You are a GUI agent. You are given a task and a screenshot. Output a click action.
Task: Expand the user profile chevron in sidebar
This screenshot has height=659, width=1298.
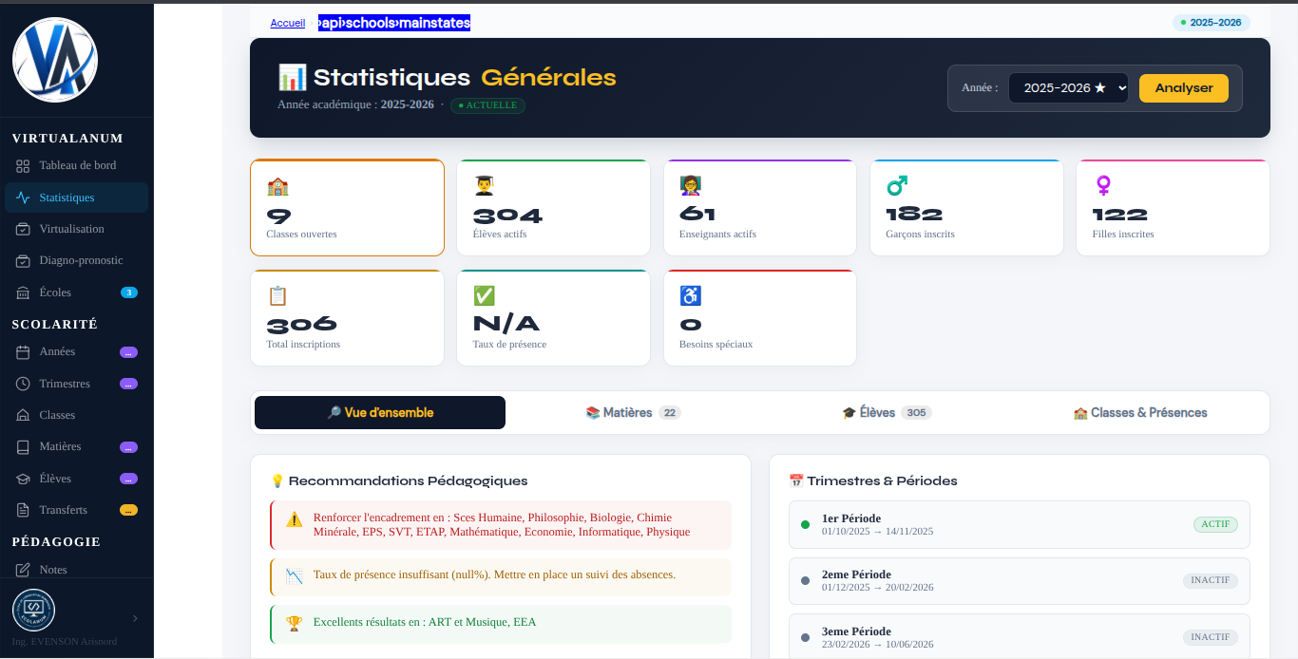coord(135,618)
